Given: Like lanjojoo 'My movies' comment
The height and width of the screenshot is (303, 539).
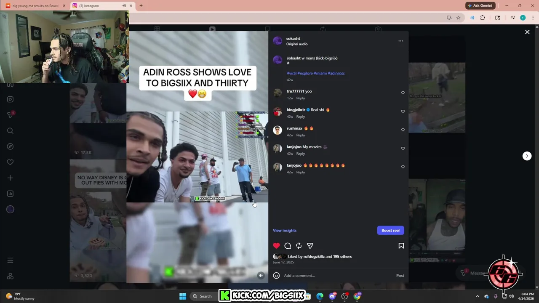Looking at the screenshot, I should click(x=403, y=149).
